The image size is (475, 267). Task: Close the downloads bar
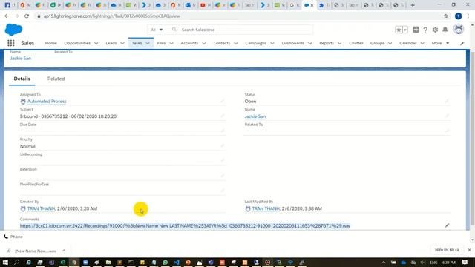(x=469, y=250)
